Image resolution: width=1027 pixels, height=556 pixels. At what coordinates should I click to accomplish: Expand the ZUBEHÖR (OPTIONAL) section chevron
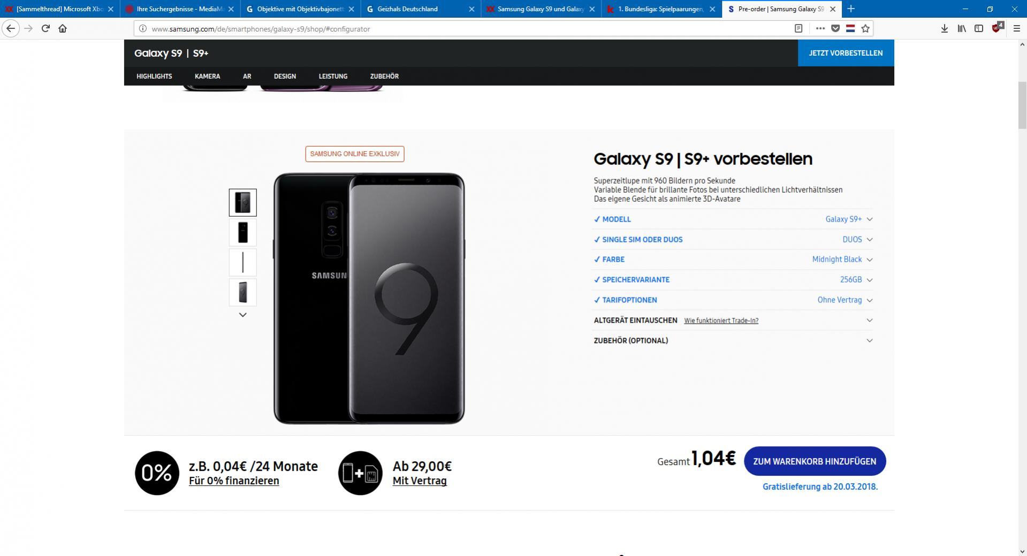[869, 340]
